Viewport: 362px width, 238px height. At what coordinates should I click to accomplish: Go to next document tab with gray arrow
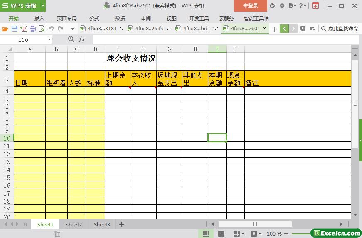click(293, 29)
